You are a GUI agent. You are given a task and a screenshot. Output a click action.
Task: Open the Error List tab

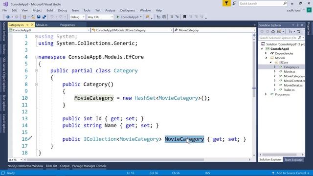(51, 166)
